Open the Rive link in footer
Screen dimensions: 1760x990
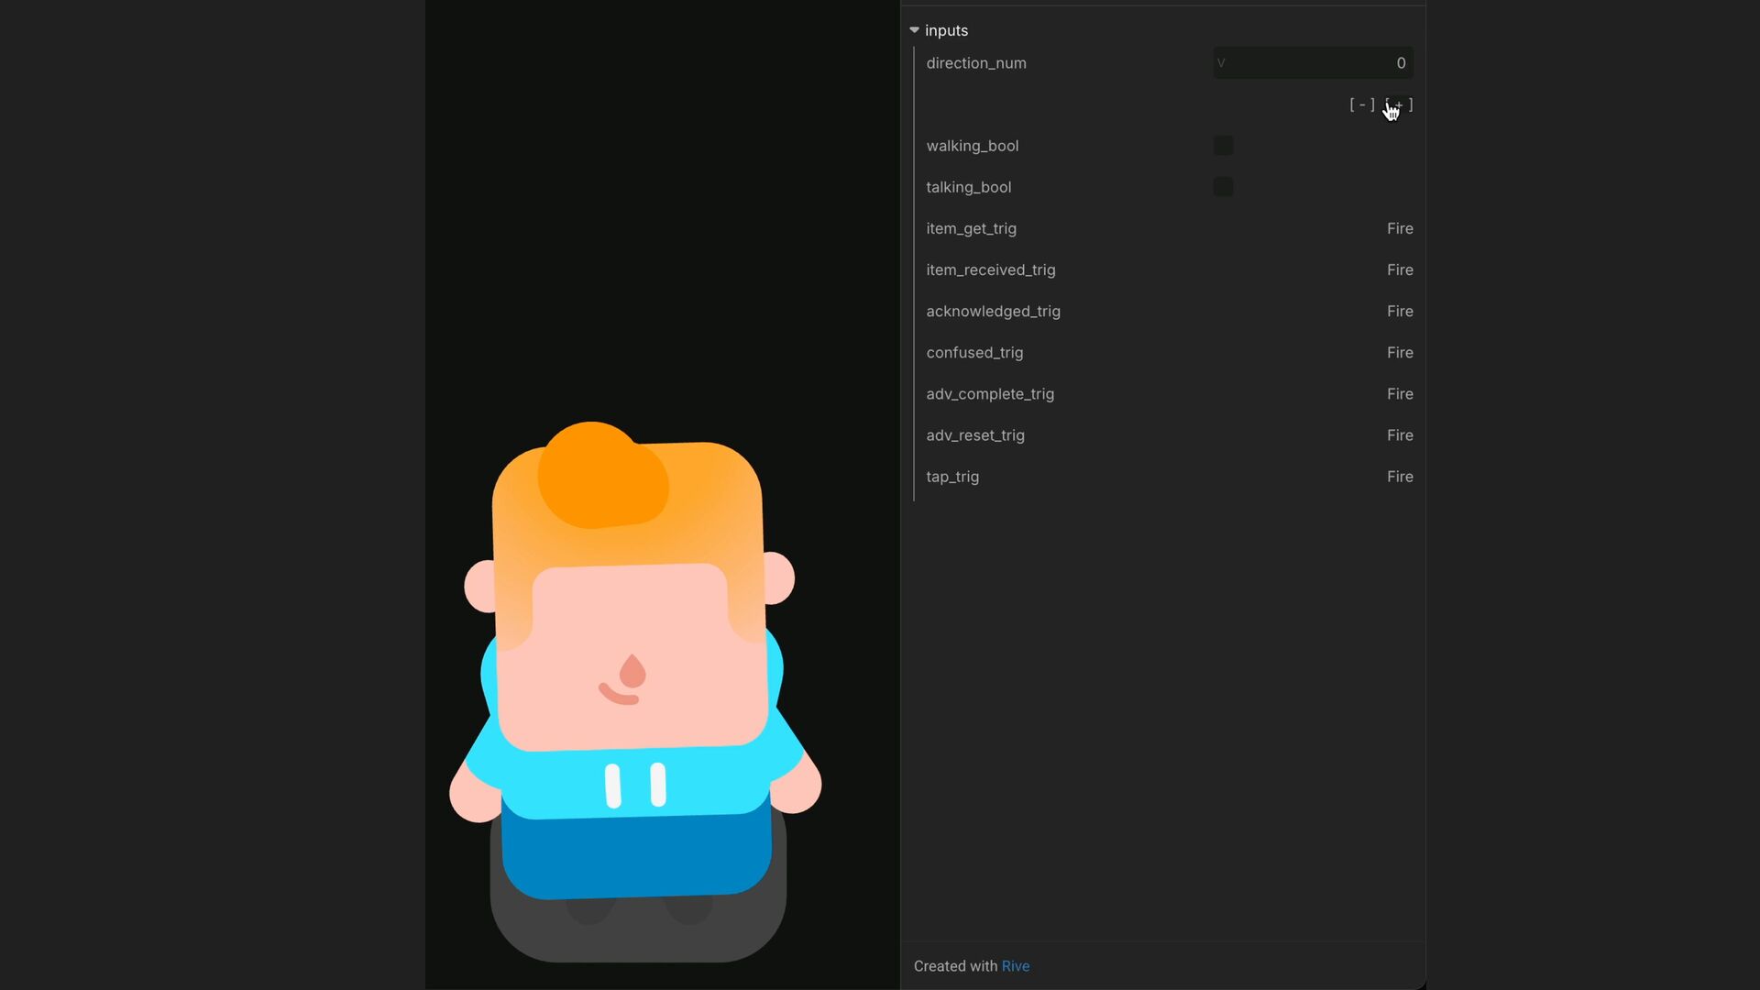point(1015,966)
